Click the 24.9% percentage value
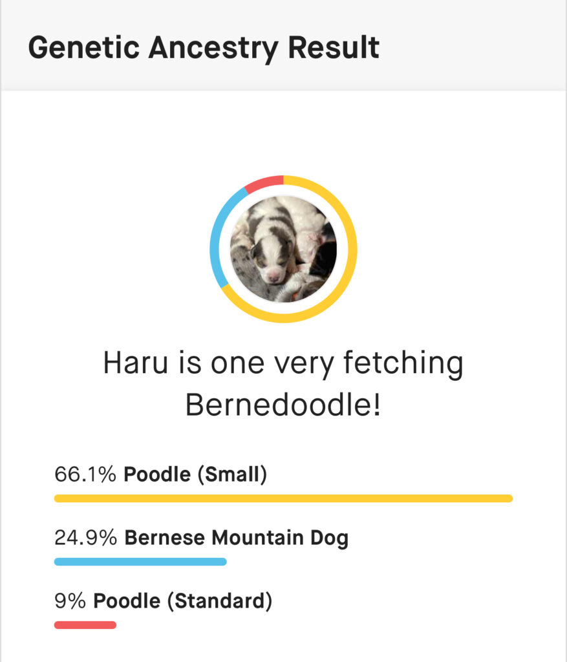This screenshot has height=662, width=567. pyautogui.click(x=85, y=538)
